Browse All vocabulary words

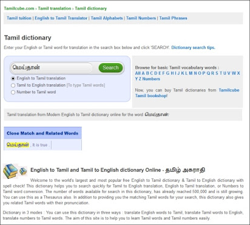(x=138, y=73)
